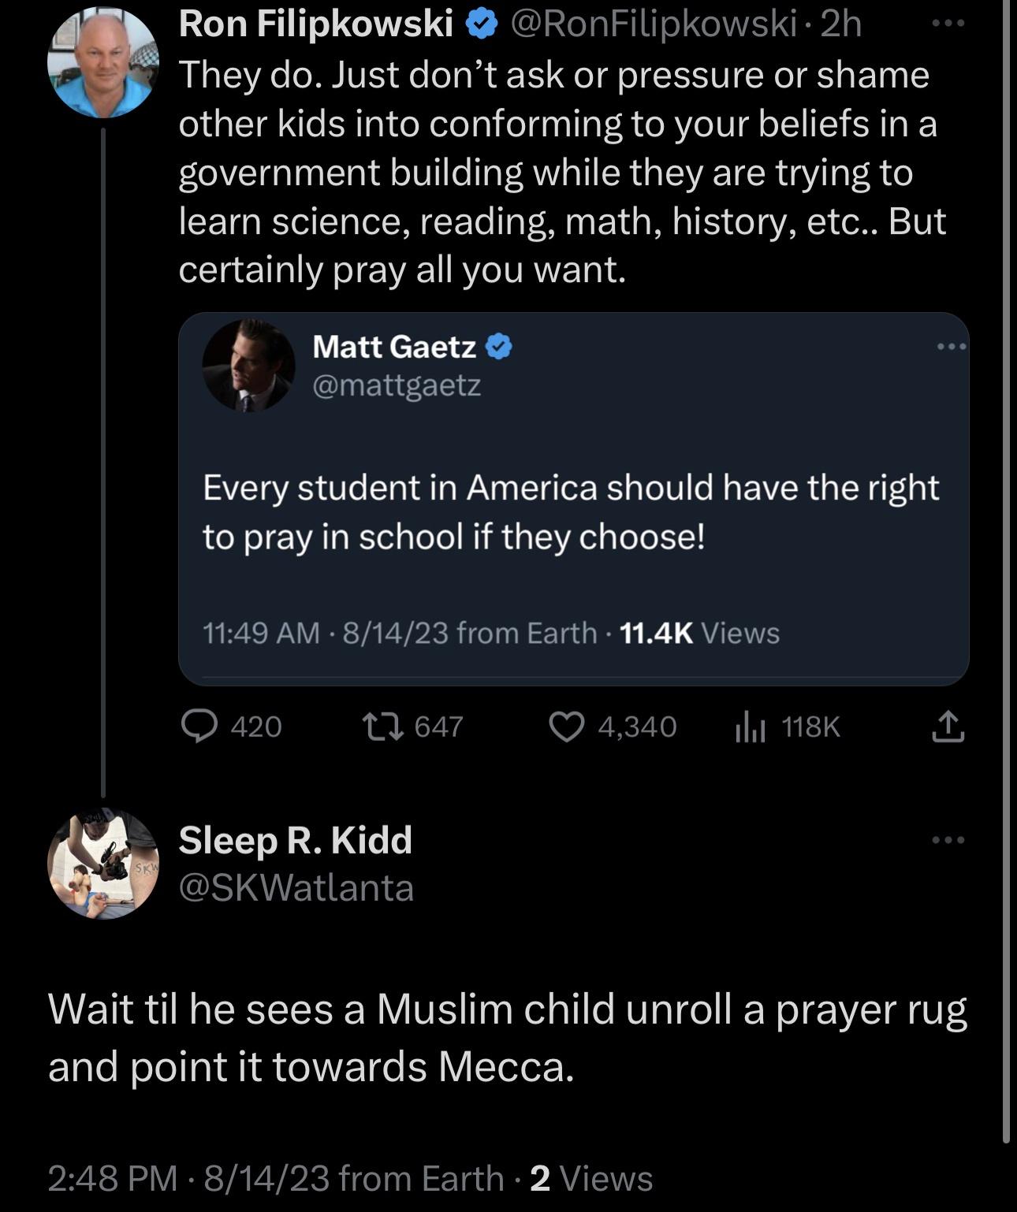This screenshot has width=1017, height=1212.
Task: Like the tweet with 4,340 likes
Action: tap(566, 727)
